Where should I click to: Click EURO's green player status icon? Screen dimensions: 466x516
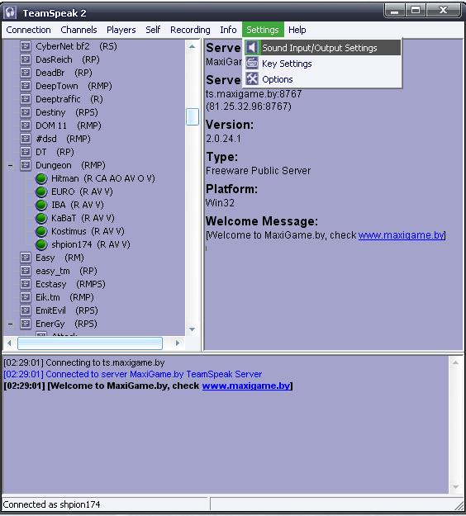pos(41,192)
